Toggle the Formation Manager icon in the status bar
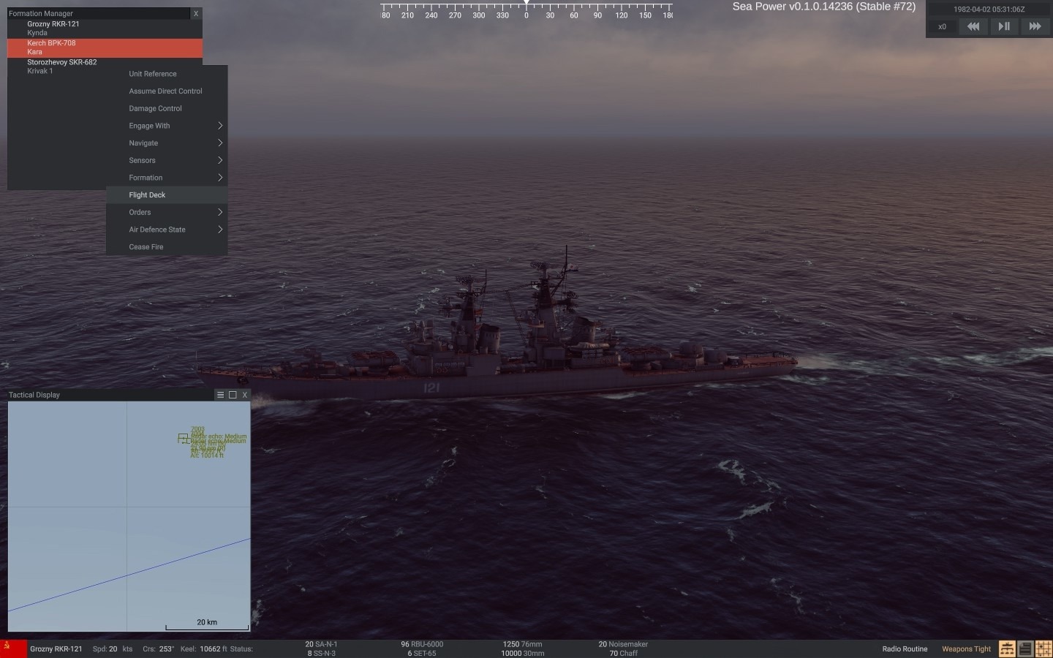1053x658 pixels. 1007,648
